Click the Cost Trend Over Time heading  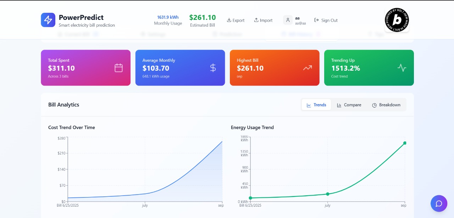coord(72,127)
